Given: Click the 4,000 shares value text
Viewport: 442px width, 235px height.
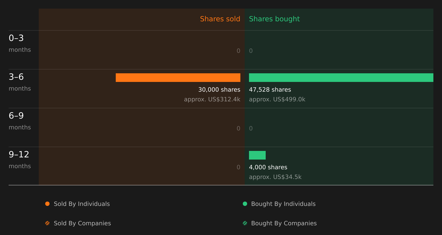Looking at the screenshot, I should coord(268,167).
